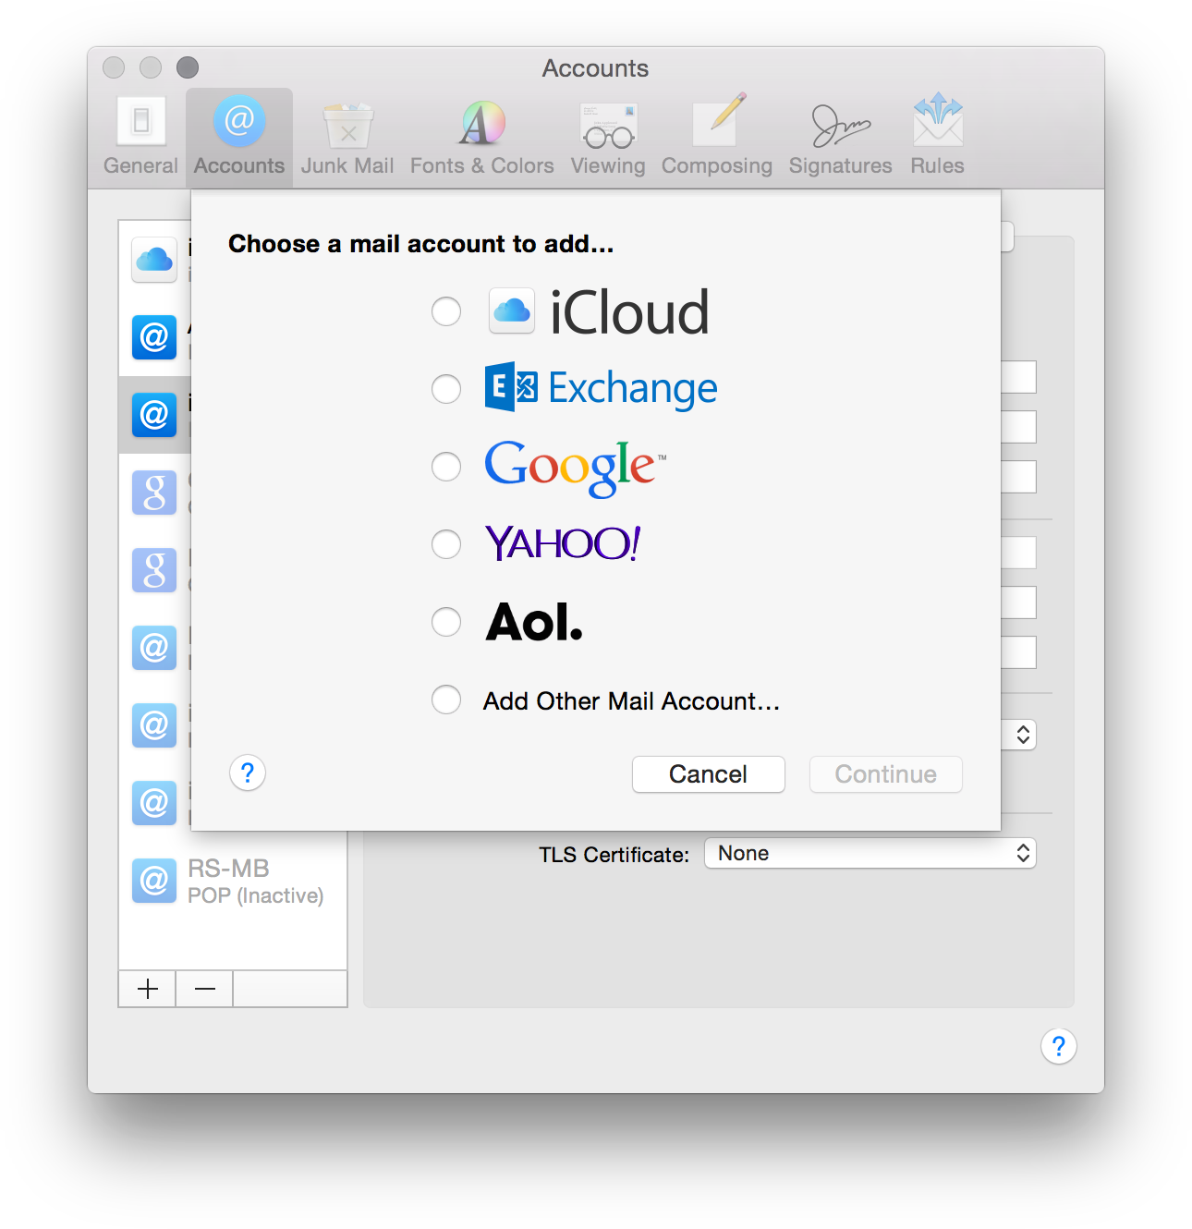The image size is (1192, 1229).
Task: Open the TLS Certificate dropdown
Action: (870, 853)
